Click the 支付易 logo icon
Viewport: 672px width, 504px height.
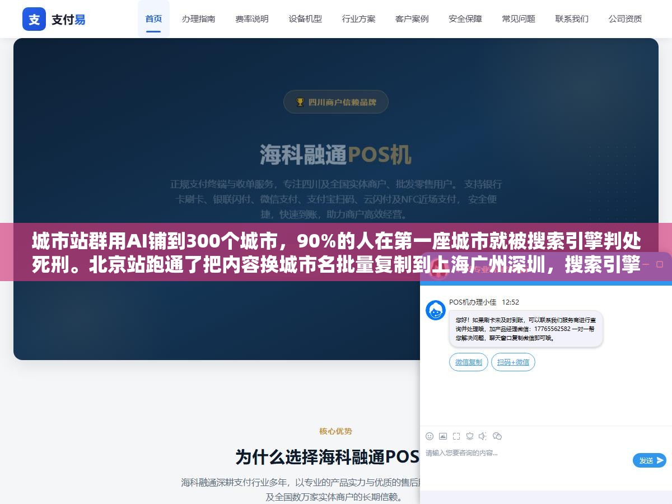[x=34, y=19]
